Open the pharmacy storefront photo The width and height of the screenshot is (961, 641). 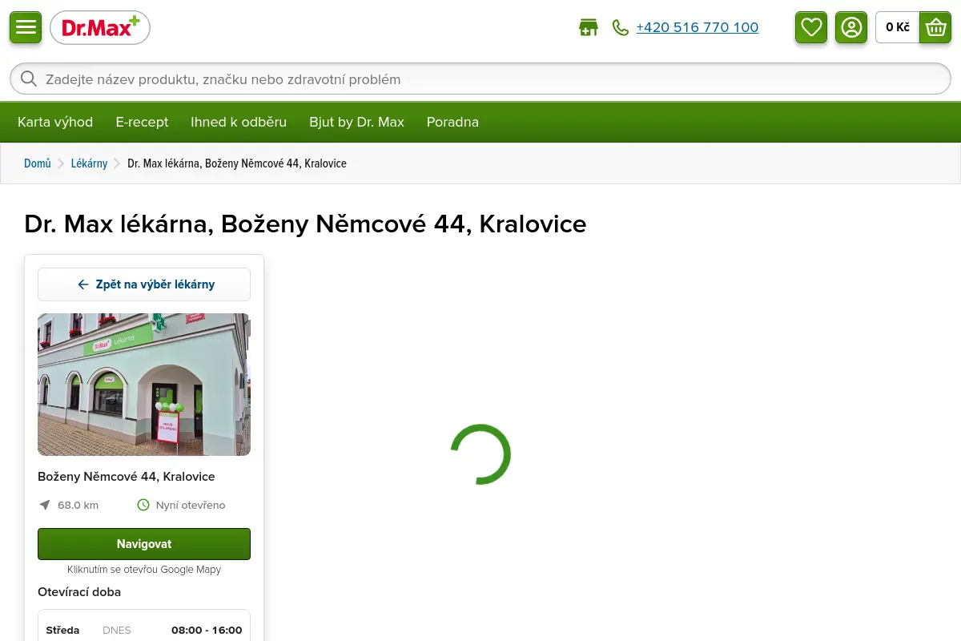click(x=144, y=385)
